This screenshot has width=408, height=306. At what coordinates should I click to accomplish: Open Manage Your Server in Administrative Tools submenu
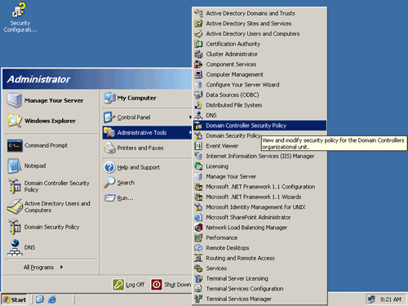click(x=259, y=176)
